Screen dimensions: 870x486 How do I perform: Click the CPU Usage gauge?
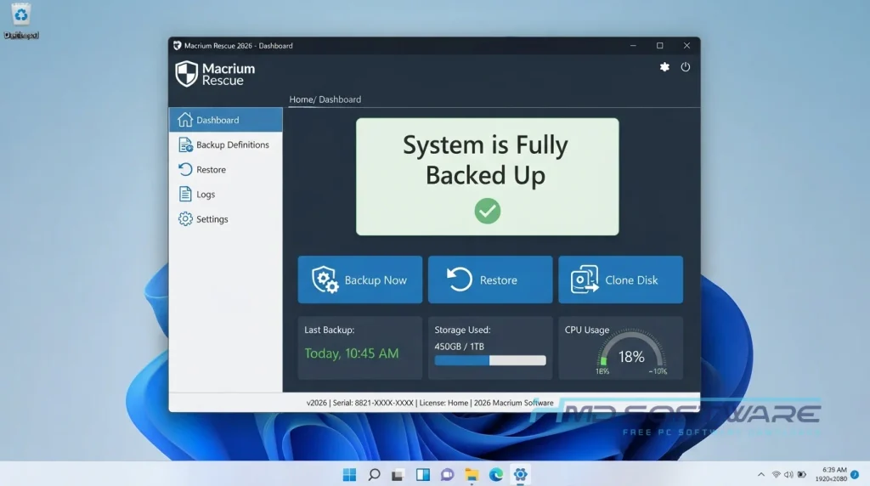631,353
